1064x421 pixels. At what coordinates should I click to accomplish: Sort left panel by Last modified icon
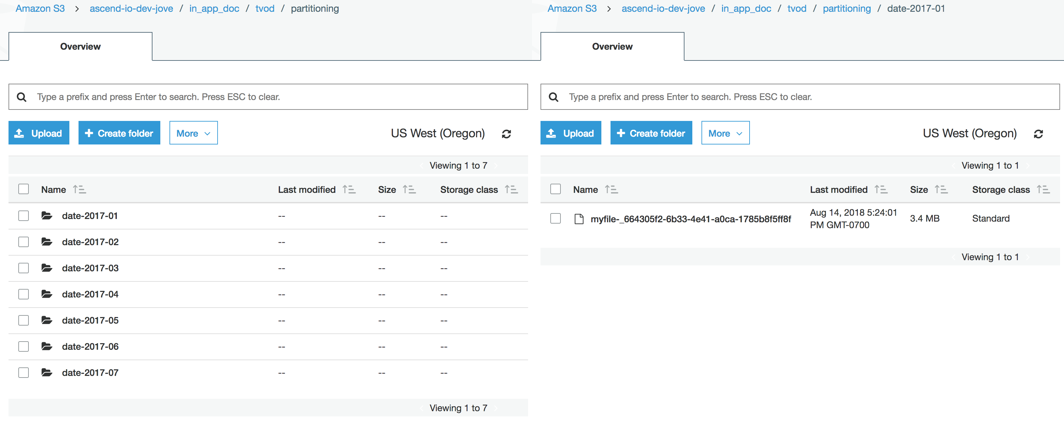point(349,190)
